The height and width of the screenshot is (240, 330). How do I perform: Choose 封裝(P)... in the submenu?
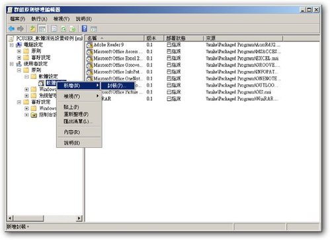(118, 86)
